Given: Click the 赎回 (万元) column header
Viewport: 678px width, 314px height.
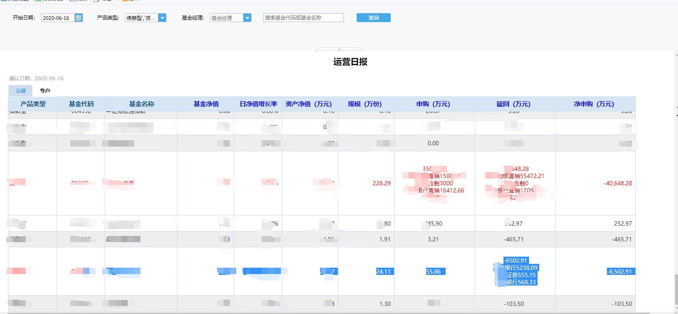Looking at the screenshot, I should [515, 104].
